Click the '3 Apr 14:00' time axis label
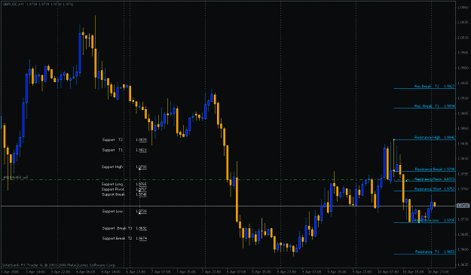471x275 pixels. (x=35, y=272)
